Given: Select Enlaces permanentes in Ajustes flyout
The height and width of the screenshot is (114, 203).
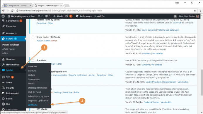Looking at the screenshot, I should 37,88.
